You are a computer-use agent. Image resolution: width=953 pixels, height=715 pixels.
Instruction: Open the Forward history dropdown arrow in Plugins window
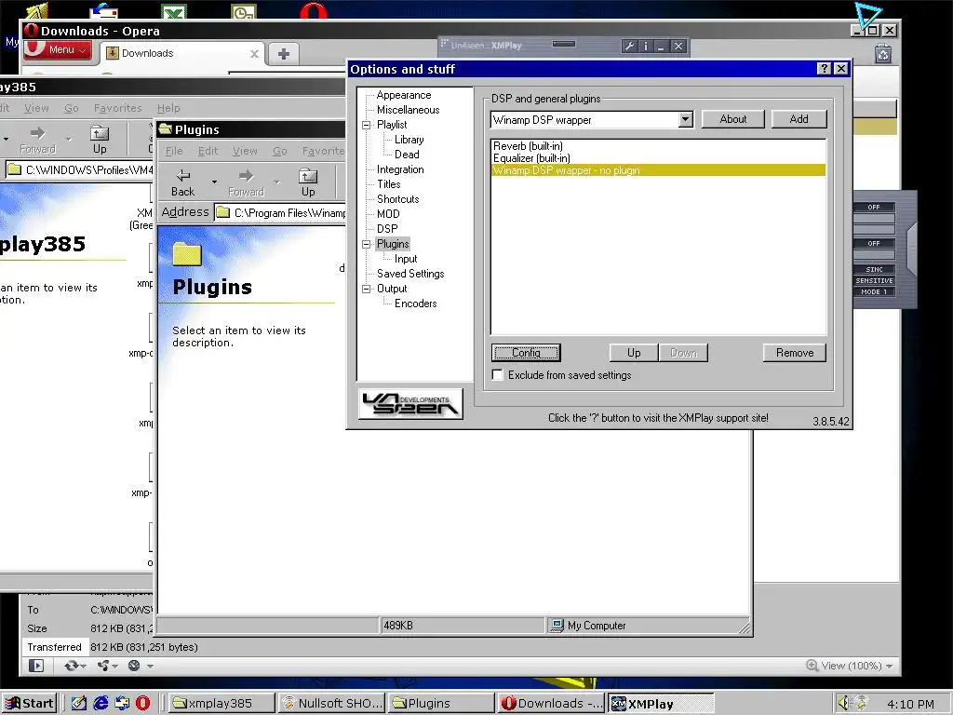tap(276, 182)
